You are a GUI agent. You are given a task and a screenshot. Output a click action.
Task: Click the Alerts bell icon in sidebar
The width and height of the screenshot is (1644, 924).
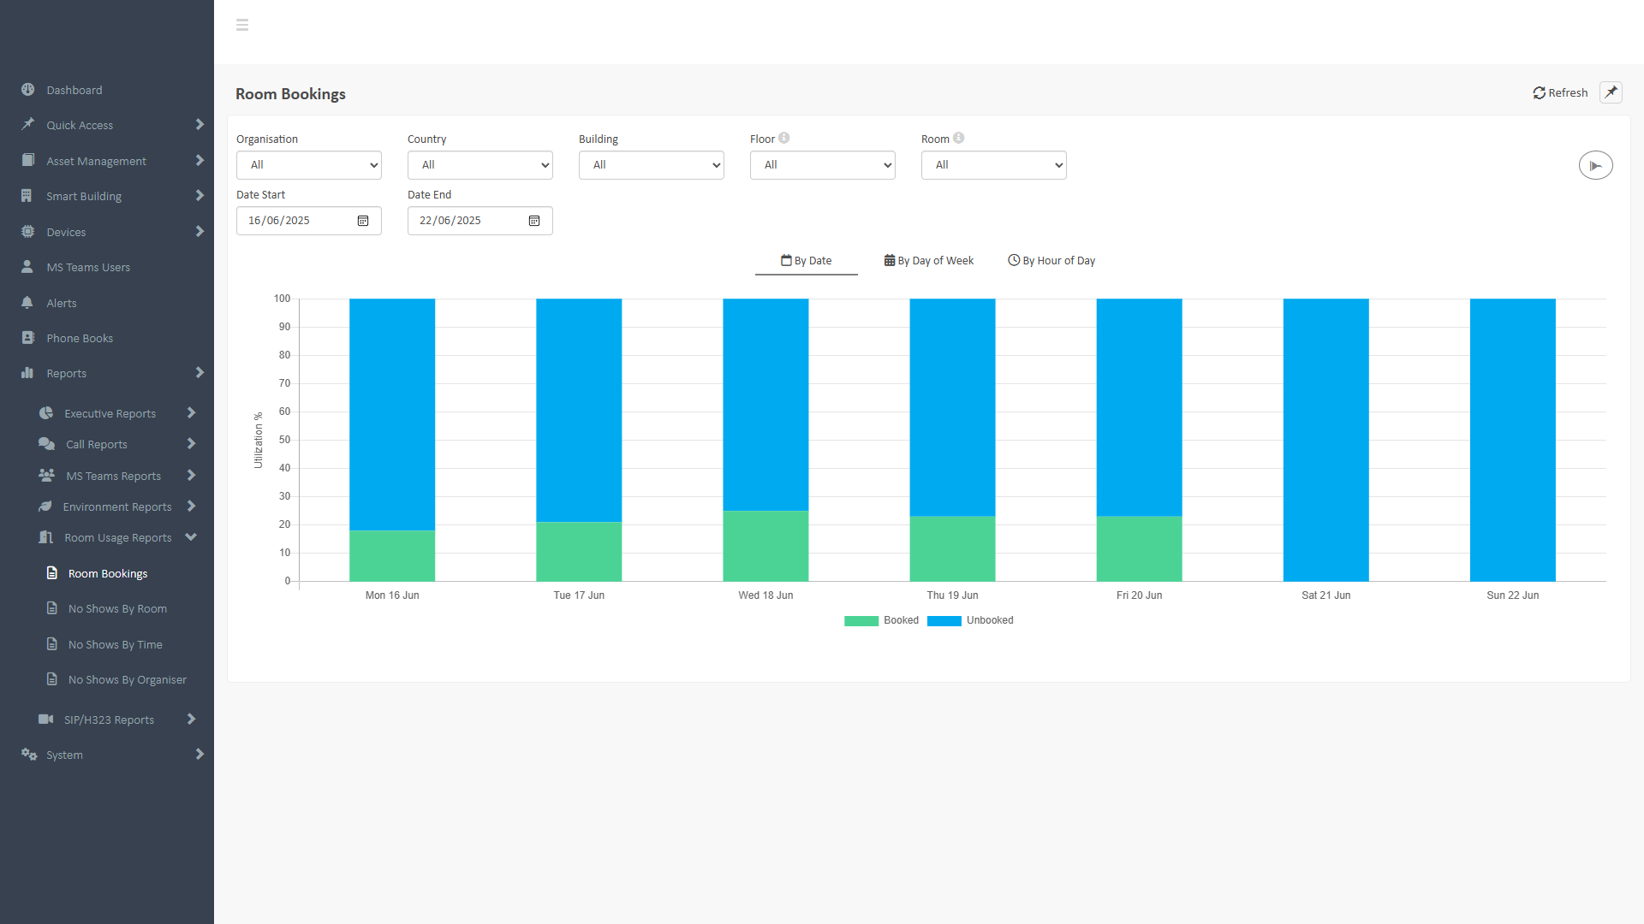pos(27,303)
